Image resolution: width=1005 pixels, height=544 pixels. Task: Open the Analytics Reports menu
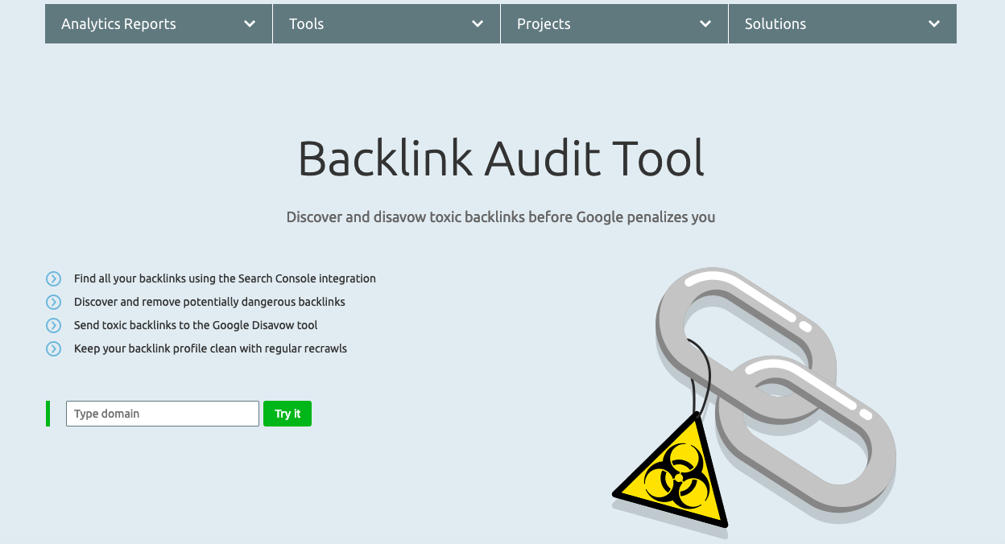(159, 24)
